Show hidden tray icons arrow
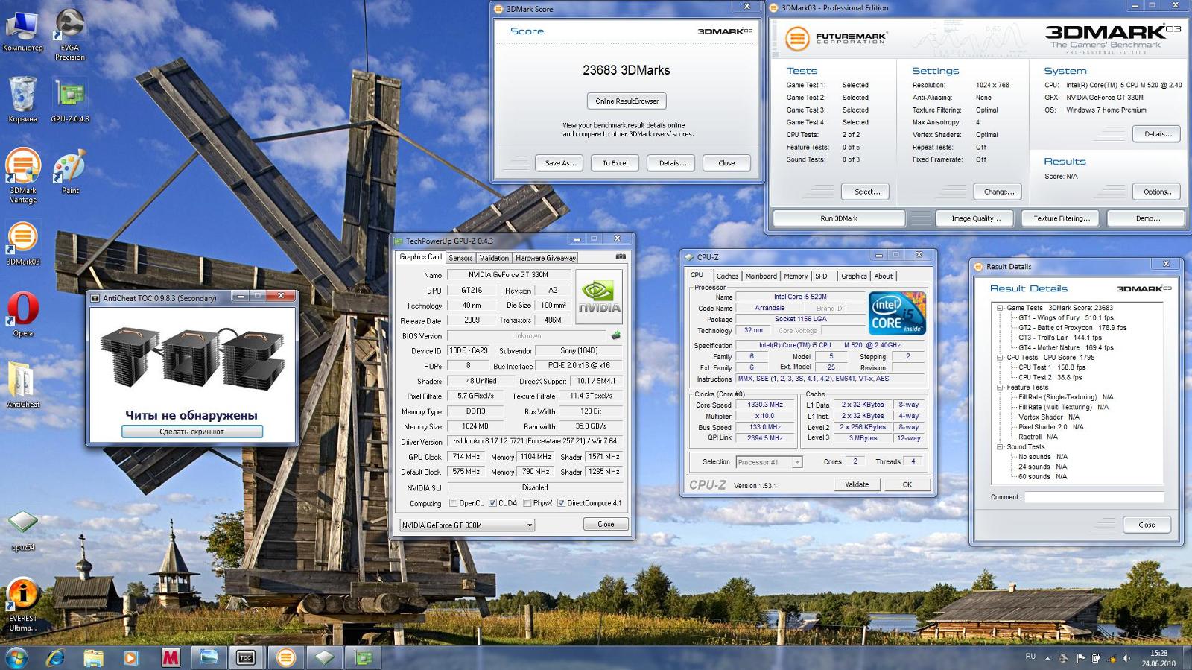The width and height of the screenshot is (1192, 670). coord(1047,659)
